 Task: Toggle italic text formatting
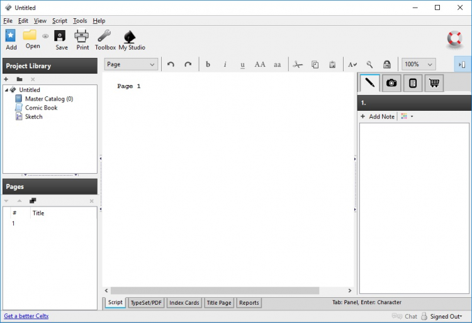tap(225, 64)
